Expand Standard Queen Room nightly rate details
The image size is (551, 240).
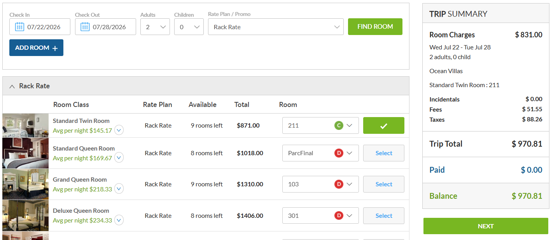119,158
